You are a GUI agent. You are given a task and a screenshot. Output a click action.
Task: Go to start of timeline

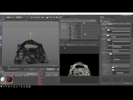coord(25,69)
